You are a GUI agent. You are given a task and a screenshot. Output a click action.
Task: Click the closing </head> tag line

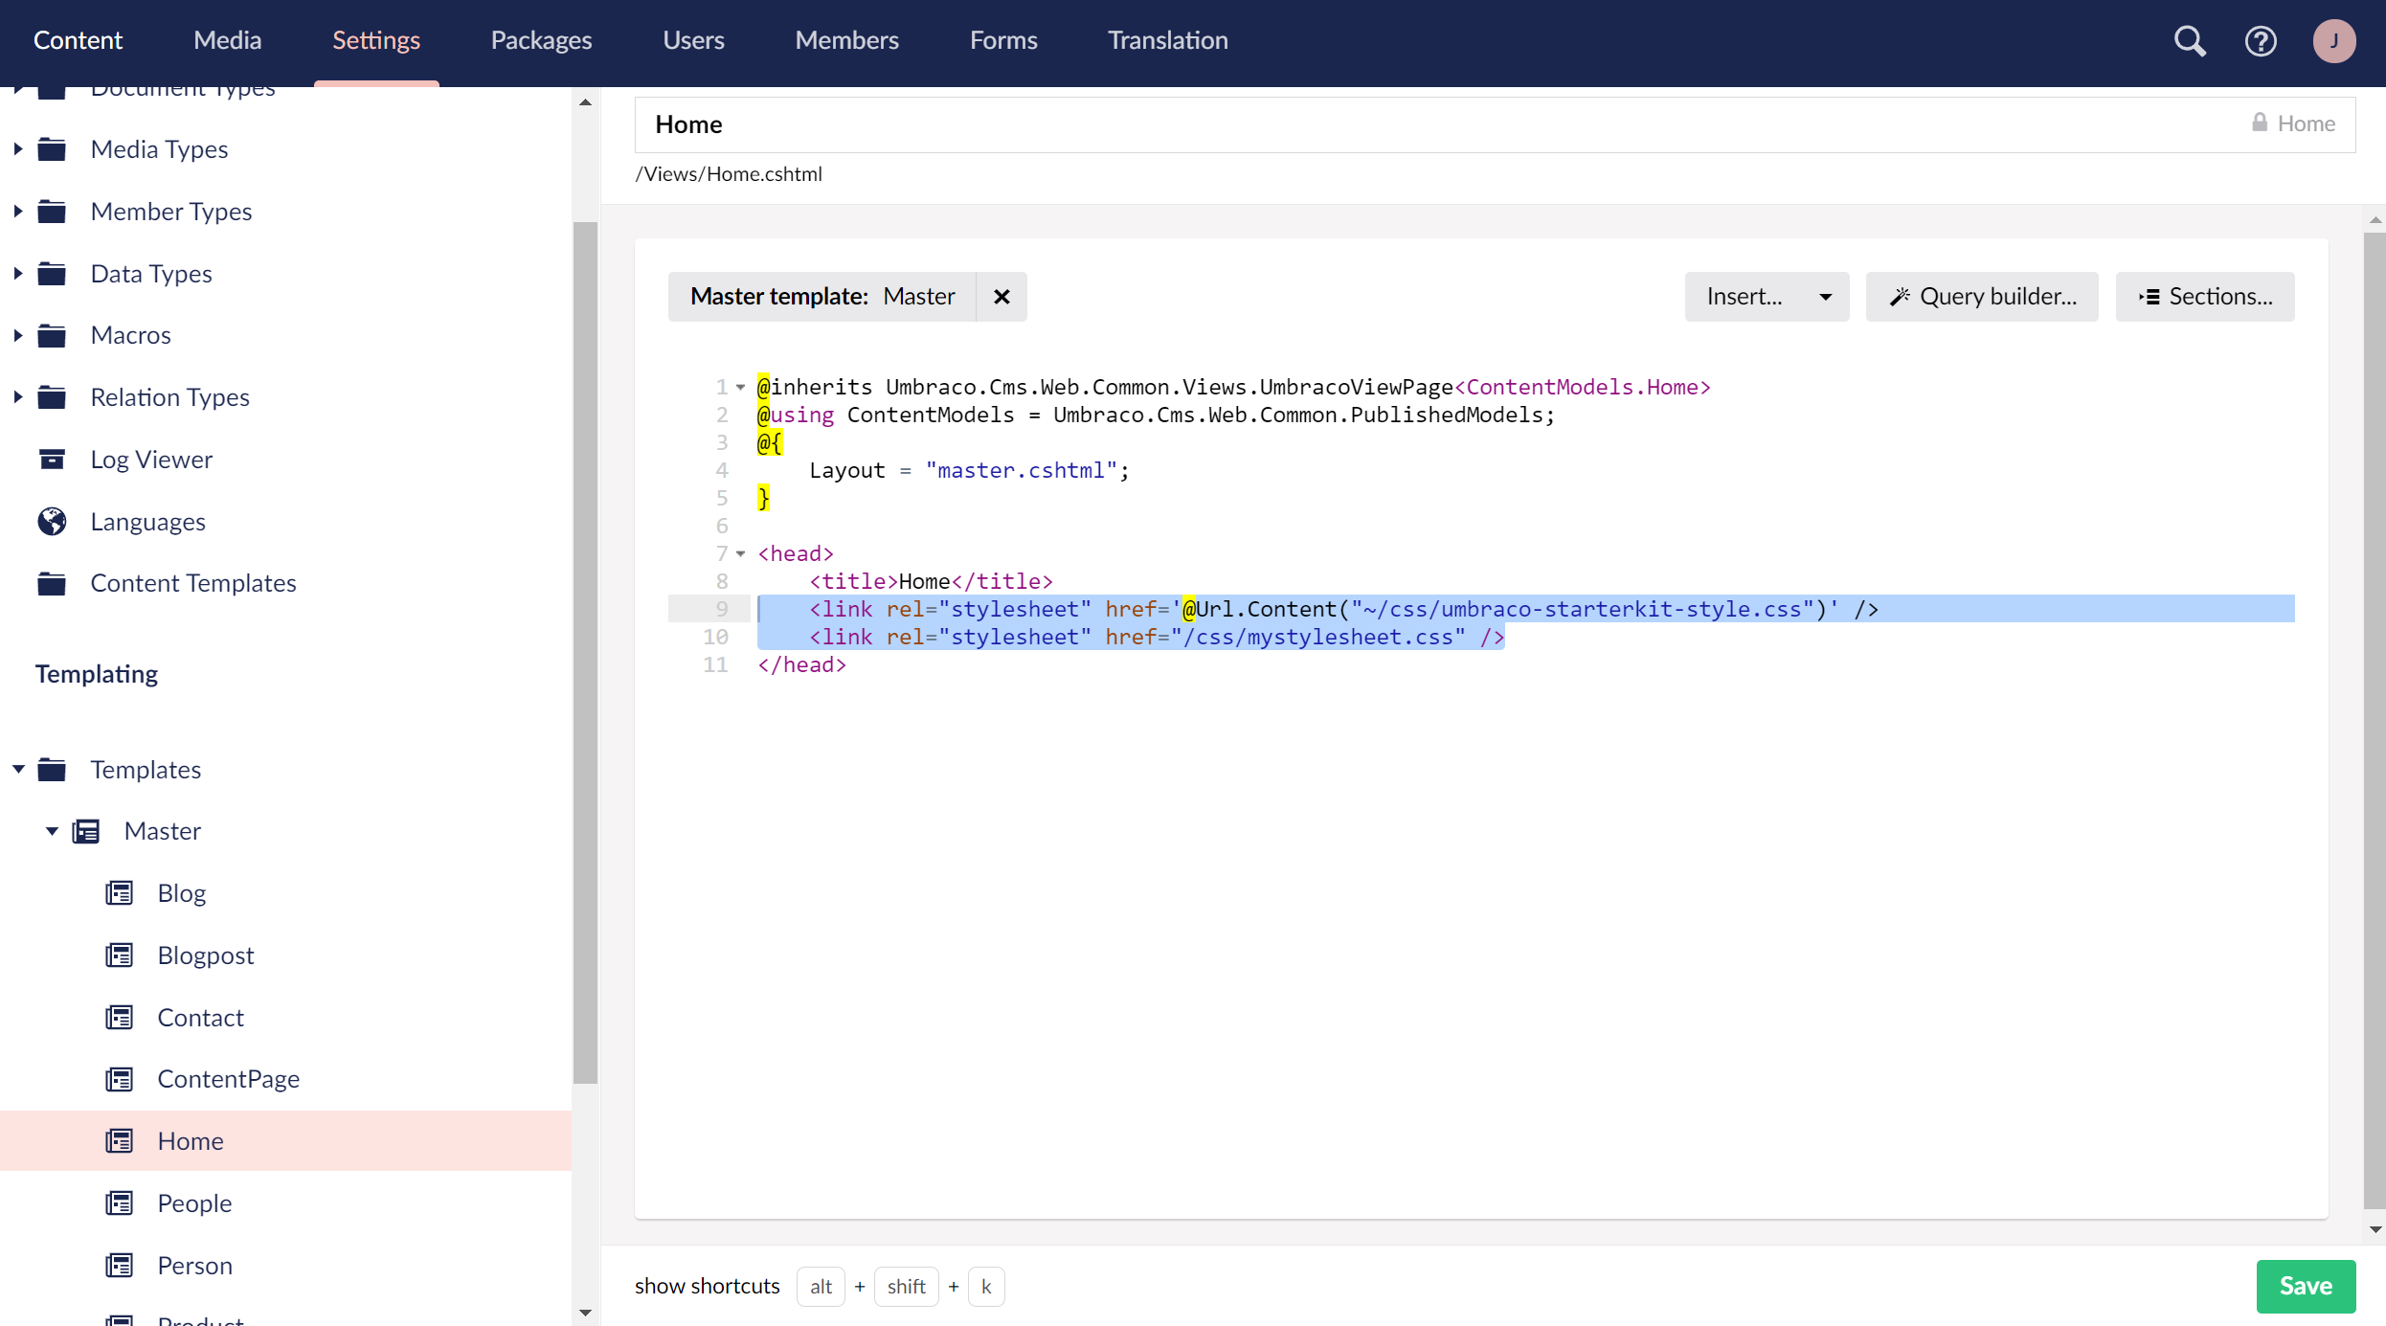click(x=802, y=665)
